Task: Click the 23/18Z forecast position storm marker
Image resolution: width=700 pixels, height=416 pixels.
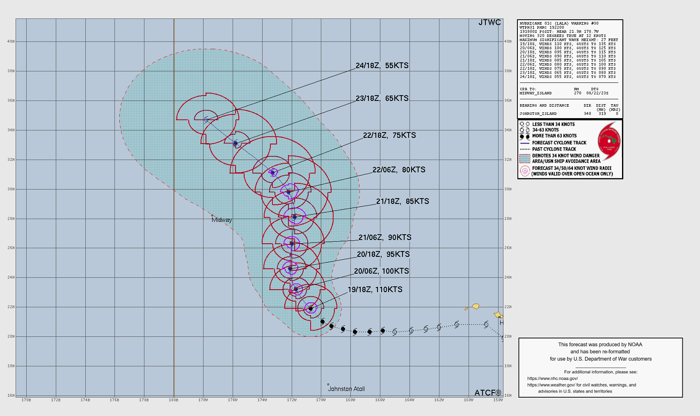Action: (236, 144)
